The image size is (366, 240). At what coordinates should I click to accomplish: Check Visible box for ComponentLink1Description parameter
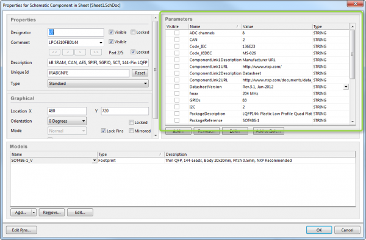[177, 60]
